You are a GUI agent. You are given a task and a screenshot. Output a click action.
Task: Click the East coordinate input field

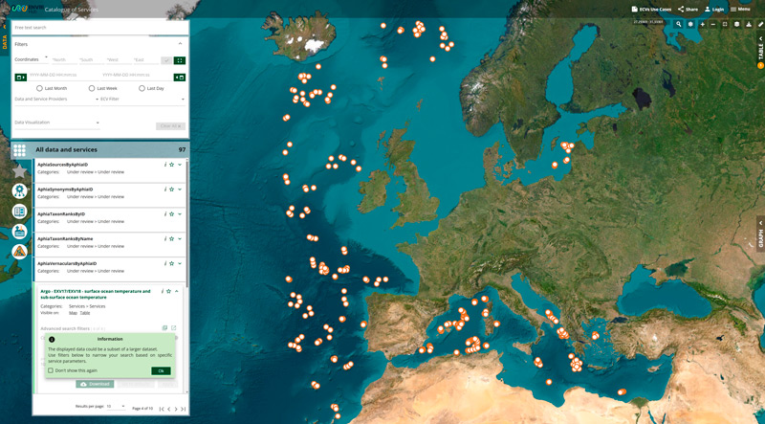point(146,59)
